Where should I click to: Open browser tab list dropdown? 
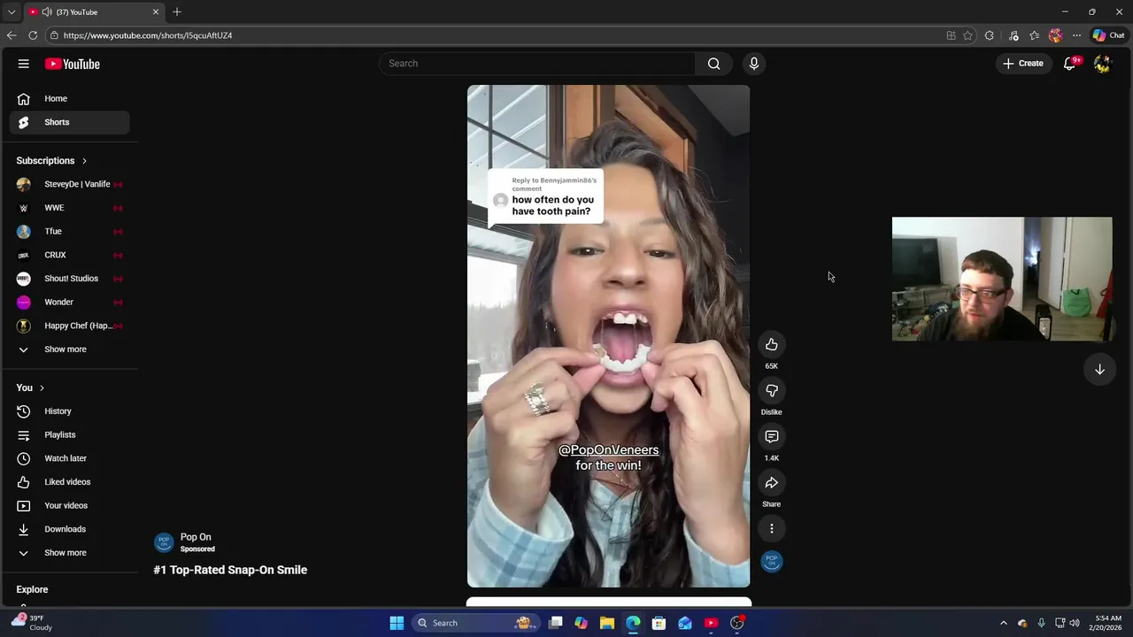click(x=12, y=12)
